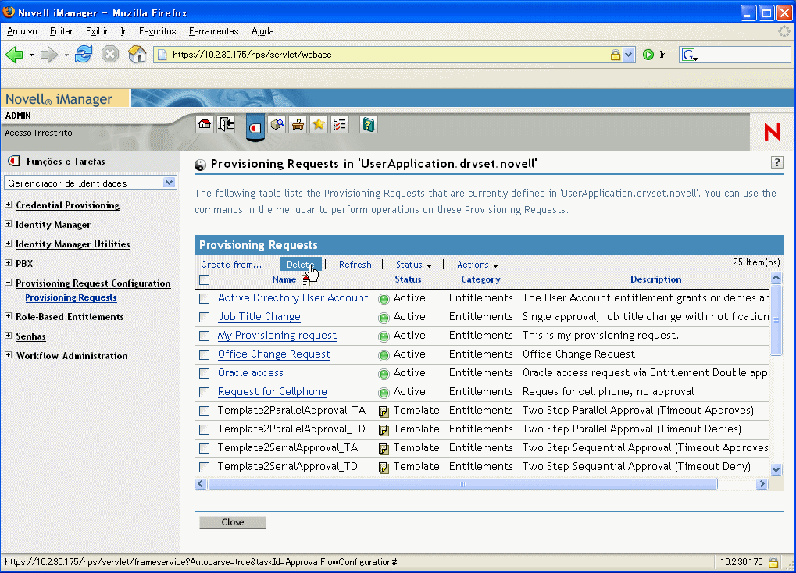This screenshot has height=573, width=796.
Task: Open the Actions dropdown menu
Action: tap(477, 265)
